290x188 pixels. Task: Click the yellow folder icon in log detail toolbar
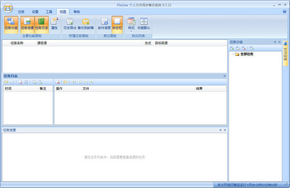coord(65,82)
